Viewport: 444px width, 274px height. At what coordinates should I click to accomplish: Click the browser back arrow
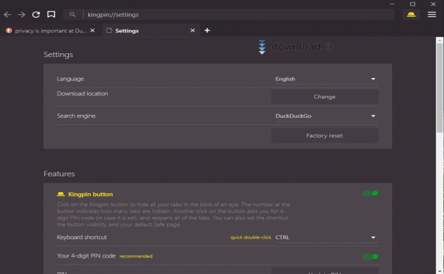point(8,14)
